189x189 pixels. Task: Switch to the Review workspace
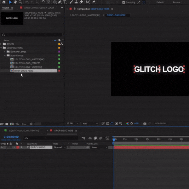[177, 2]
